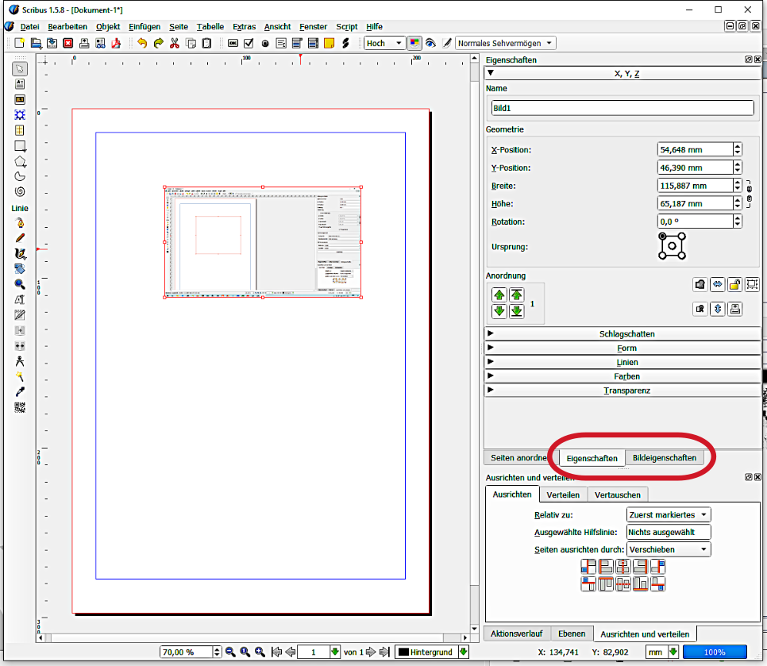Open the 'Relativ zu' dropdown

coord(668,515)
